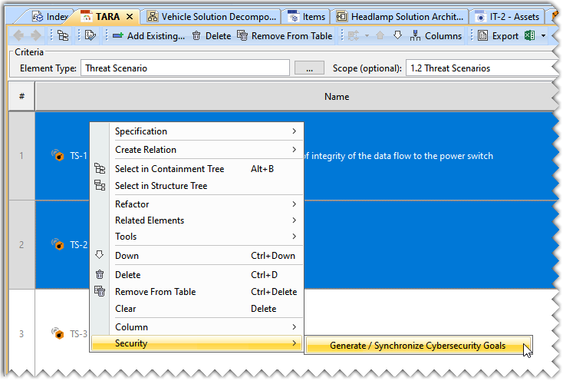Click the ellipsis button beside Element Type
The width and height of the screenshot is (563, 381).
(x=309, y=68)
